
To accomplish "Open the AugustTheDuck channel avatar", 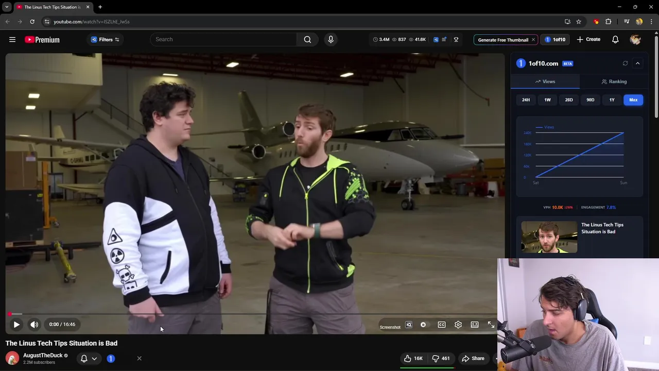I will click(x=12, y=358).
